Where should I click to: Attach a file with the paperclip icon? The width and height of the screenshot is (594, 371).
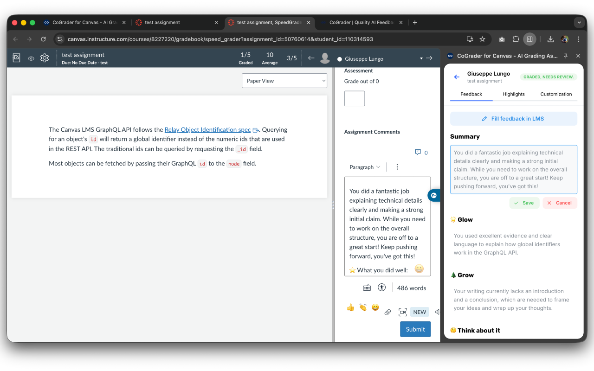(387, 312)
